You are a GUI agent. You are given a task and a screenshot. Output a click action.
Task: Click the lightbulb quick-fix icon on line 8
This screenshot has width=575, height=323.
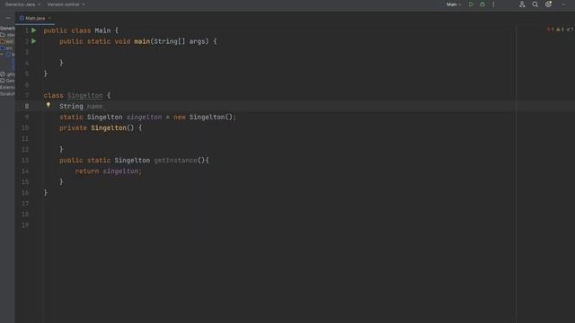pos(48,105)
